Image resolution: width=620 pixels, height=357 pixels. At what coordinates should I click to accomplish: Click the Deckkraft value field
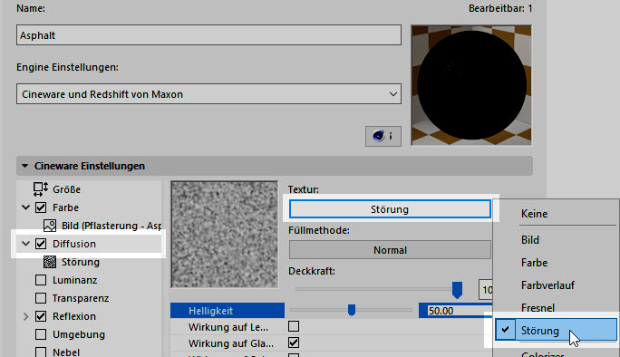tap(486, 290)
